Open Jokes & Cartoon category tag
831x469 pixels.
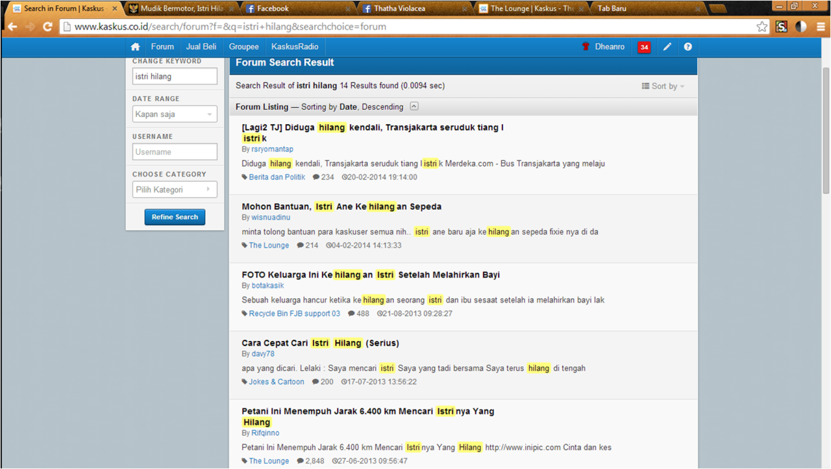click(277, 382)
